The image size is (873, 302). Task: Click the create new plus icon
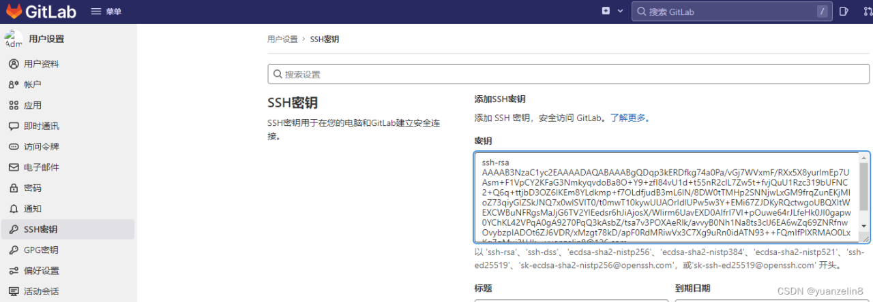click(606, 11)
